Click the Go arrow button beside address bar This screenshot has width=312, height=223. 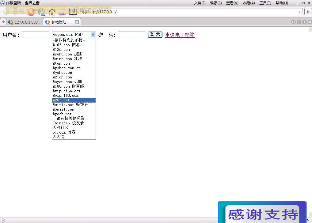pyautogui.click(x=308, y=12)
